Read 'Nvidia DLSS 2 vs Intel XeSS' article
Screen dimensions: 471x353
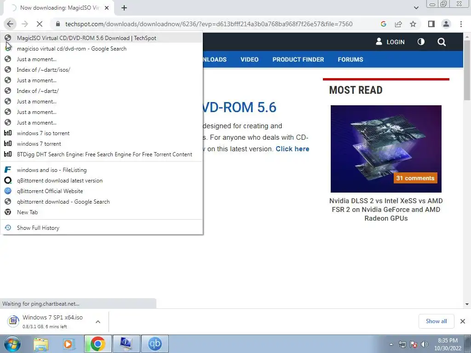pyautogui.click(x=386, y=210)
